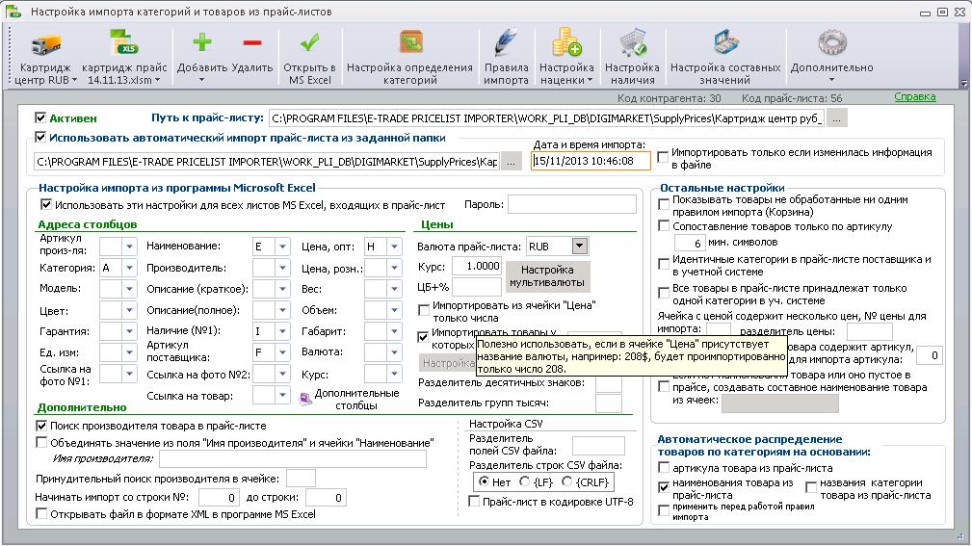Image resolution: width=972 pixels, height=546 pixels.
Task: Enable Открывать файл в формате XML checkbox
Action: click(x=40, y=514)
